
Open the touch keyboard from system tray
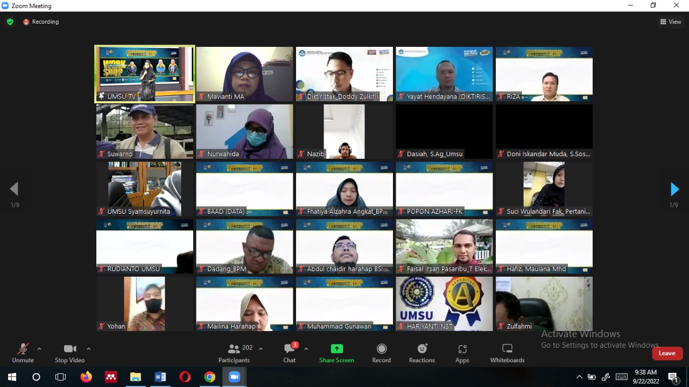(x=622, y=377)
